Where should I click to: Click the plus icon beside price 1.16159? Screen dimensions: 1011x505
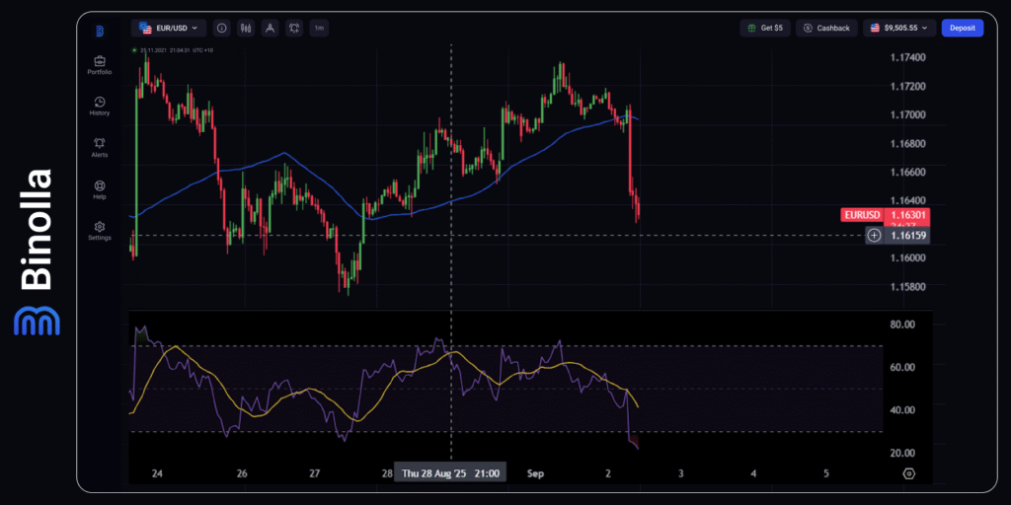[x=874, y=235]
